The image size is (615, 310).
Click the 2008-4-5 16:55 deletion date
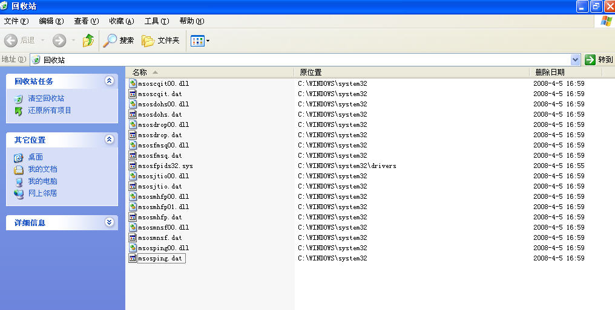(x=559, y=166)
